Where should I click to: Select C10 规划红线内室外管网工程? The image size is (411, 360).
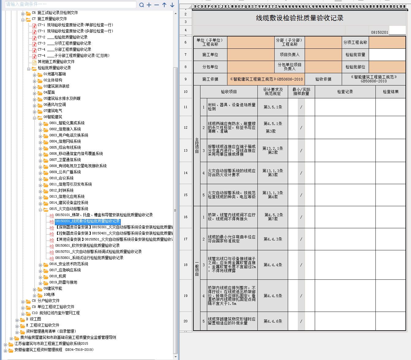coord(56,313)
